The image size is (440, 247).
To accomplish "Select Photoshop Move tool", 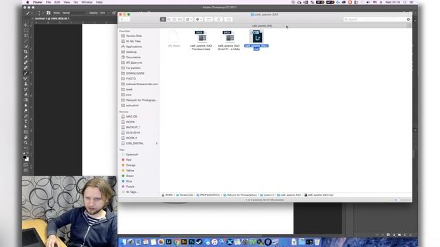I will click(26, 25).
